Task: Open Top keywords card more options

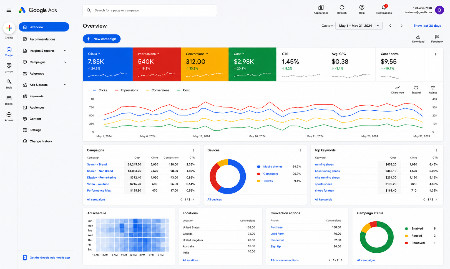Action: 436,151
